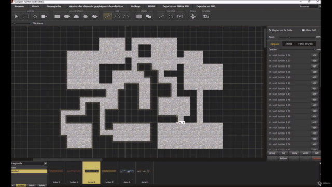The width and height of the screenshot is (332, 187).
Task: Switch to the Effets tab
Action: 288,44
